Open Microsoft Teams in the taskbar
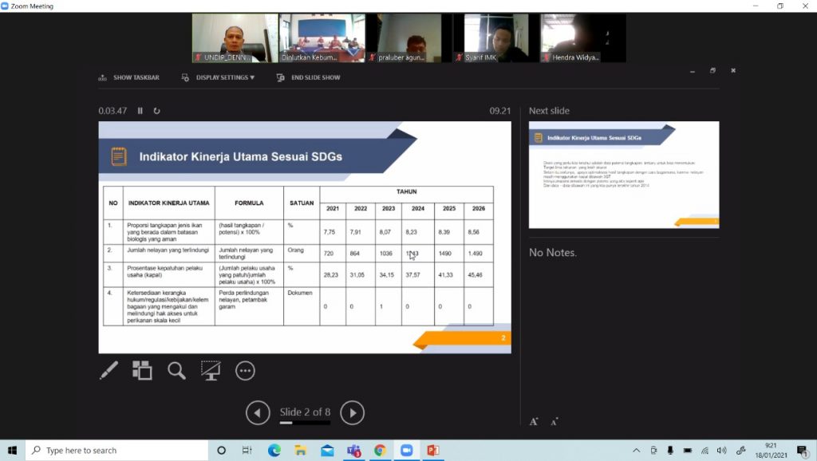This screenshot has height=461, width=817. 353,451
